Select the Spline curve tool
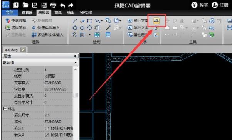The height and width of the screenshot is (140, 232). pos(75,35)
